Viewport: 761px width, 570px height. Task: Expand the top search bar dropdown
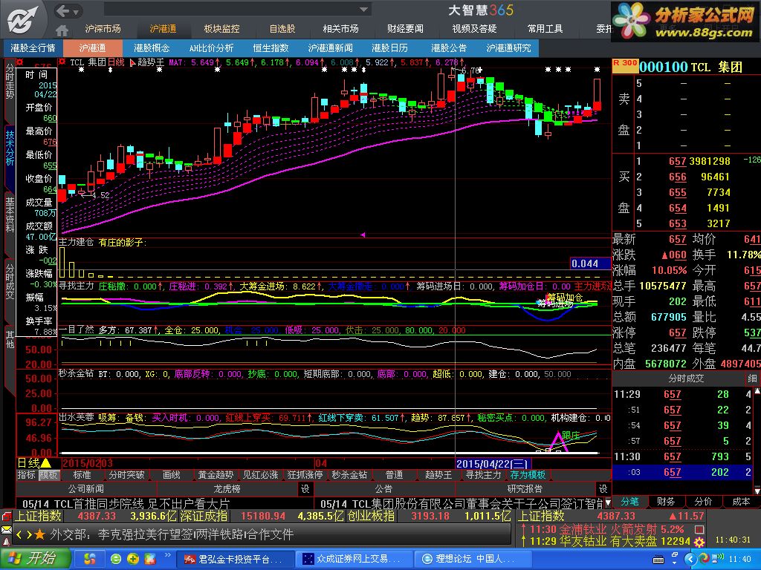pos(363,9)
